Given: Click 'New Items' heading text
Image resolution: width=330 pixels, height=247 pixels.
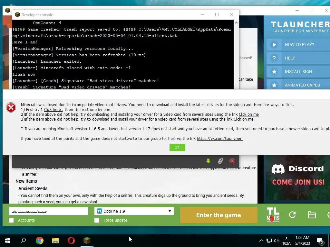Looking at the screenshot, I should (x=26, y=181).
